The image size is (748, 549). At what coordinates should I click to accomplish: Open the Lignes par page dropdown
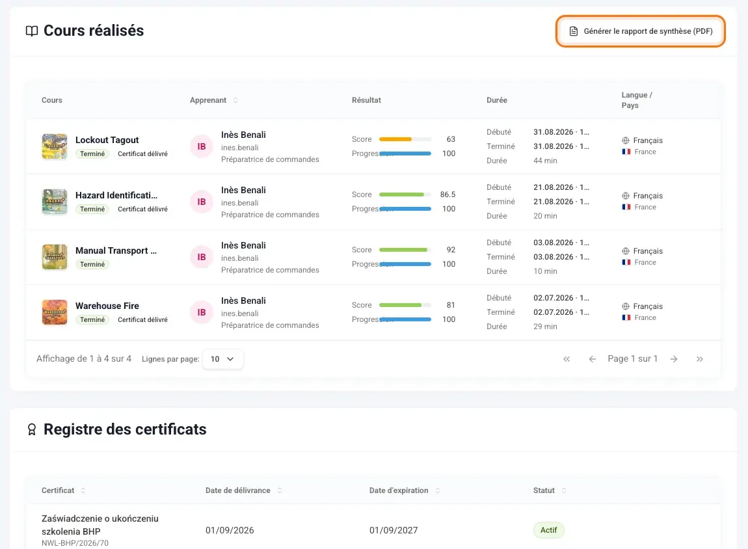[x=223, y=359]
